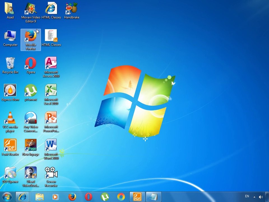This screenshot has height=202, width=269.
Task: Open the Asad user folder icon
Action: 10,10
